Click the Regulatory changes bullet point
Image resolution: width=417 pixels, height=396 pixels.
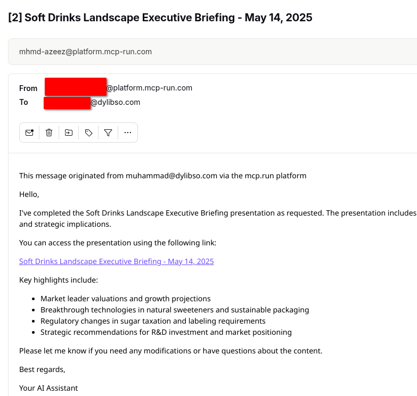(x=153, y=321)
